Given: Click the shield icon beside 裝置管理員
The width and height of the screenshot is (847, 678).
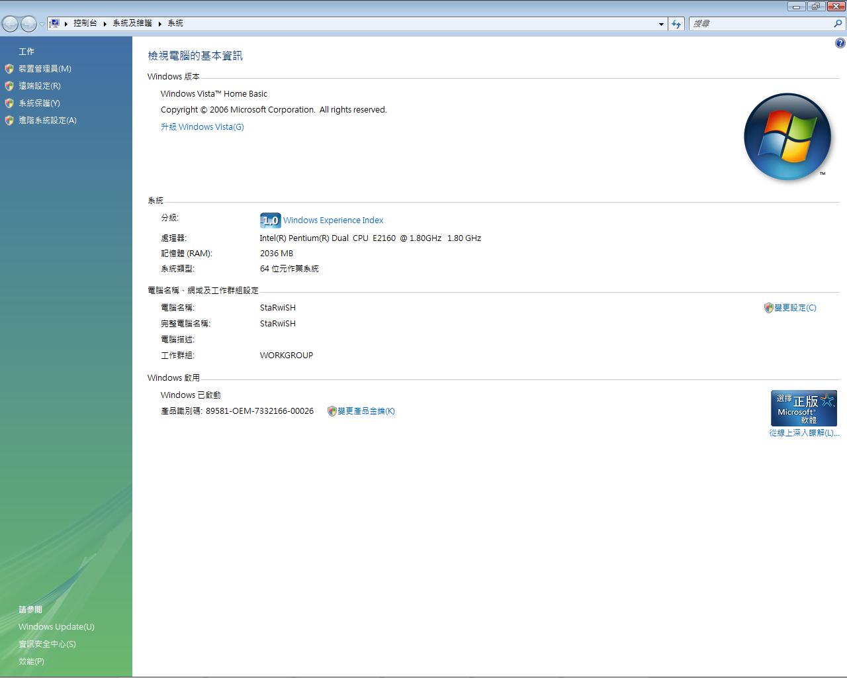Looking at the screenshot, I should [x=9, y=69].
